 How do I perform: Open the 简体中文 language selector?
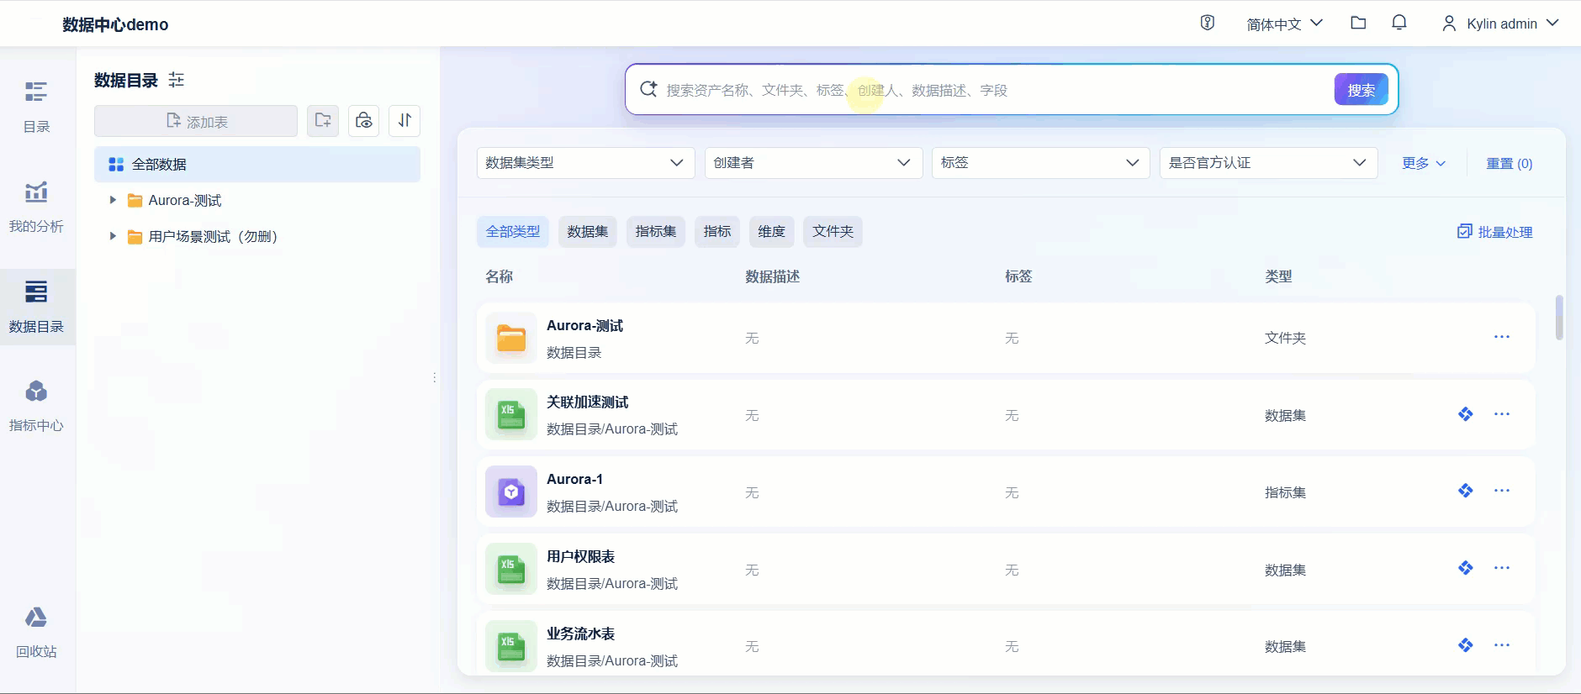click(x=1284, y=24)
